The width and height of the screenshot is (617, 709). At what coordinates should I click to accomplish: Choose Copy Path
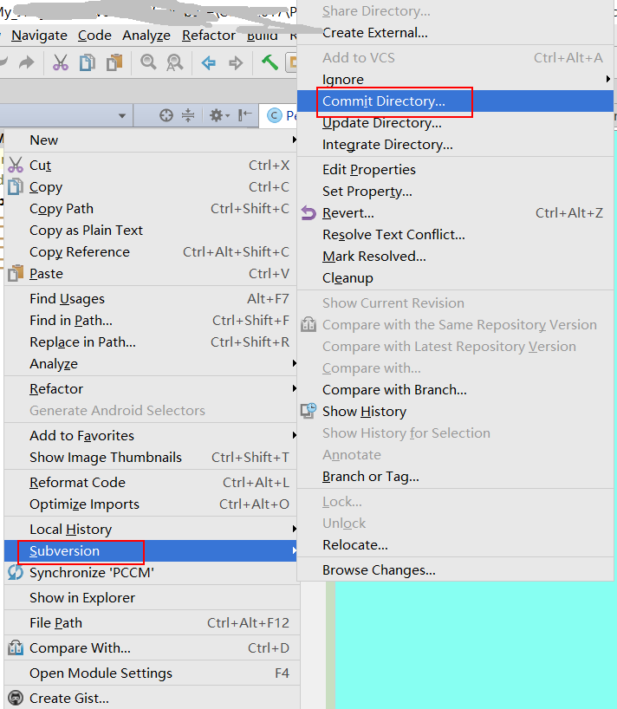[x=151, y=209]
